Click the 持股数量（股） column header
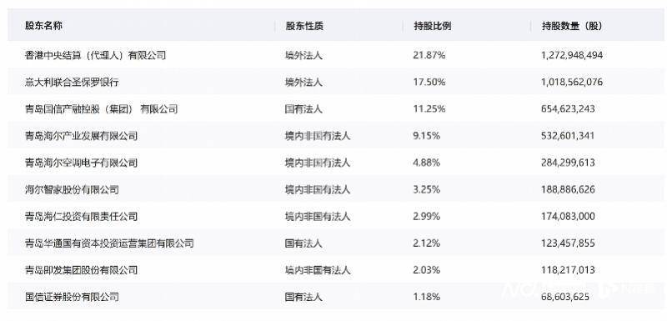Image resolution: width=667 pixels, height=321 pixels. 572,26
